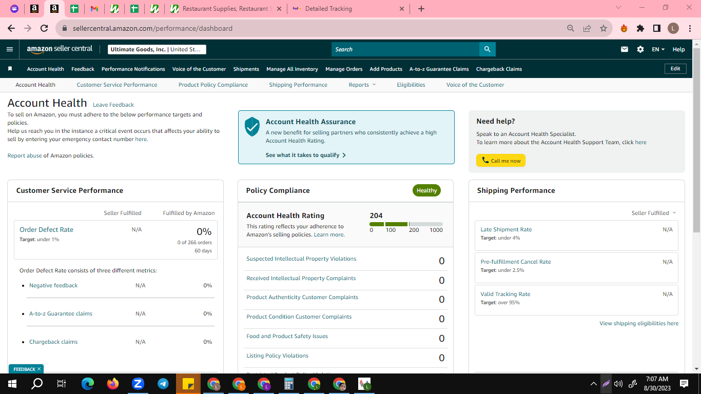
Task: Open Windows notification center icon
Action: tap(684, 383)
